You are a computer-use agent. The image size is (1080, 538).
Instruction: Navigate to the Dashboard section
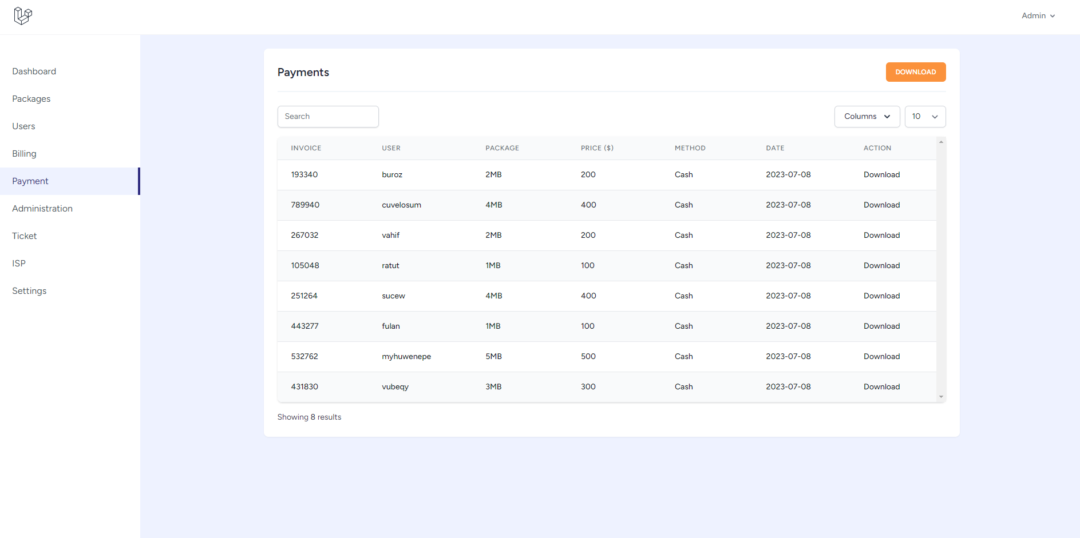(x=34, y=71)
